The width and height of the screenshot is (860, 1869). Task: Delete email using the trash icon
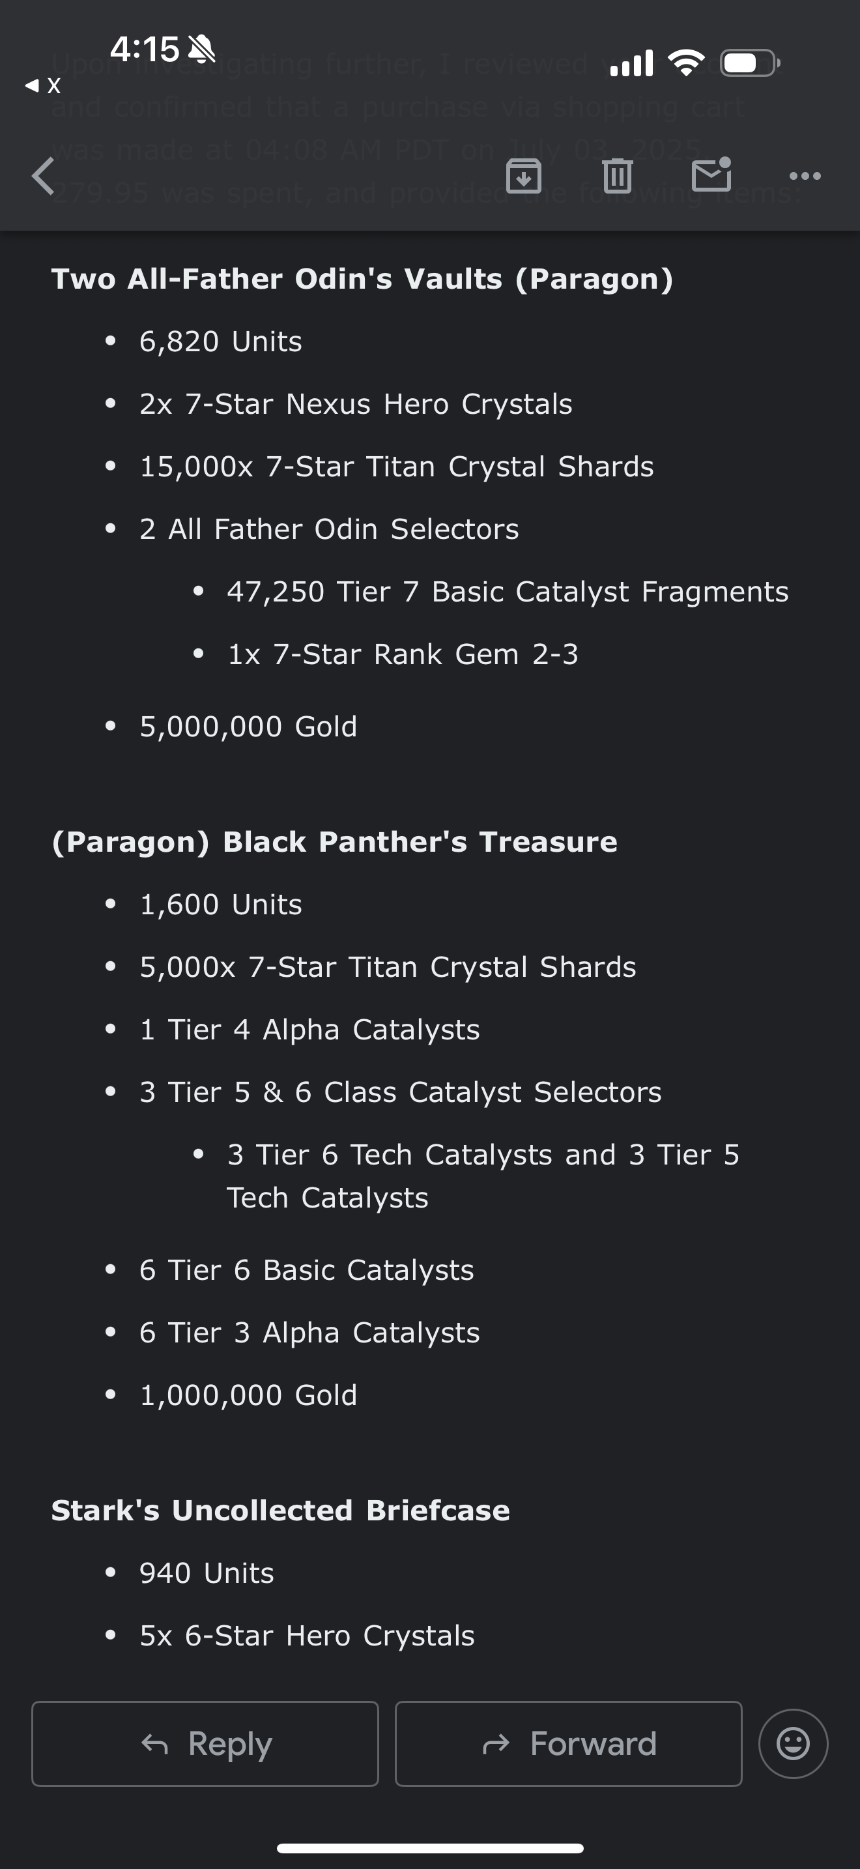tap(617, 175)
